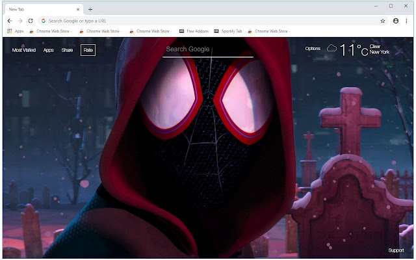Focus the Search Google or type a URL bar
This screenshot has width=416, height=260.
click(x=214, y=21)
